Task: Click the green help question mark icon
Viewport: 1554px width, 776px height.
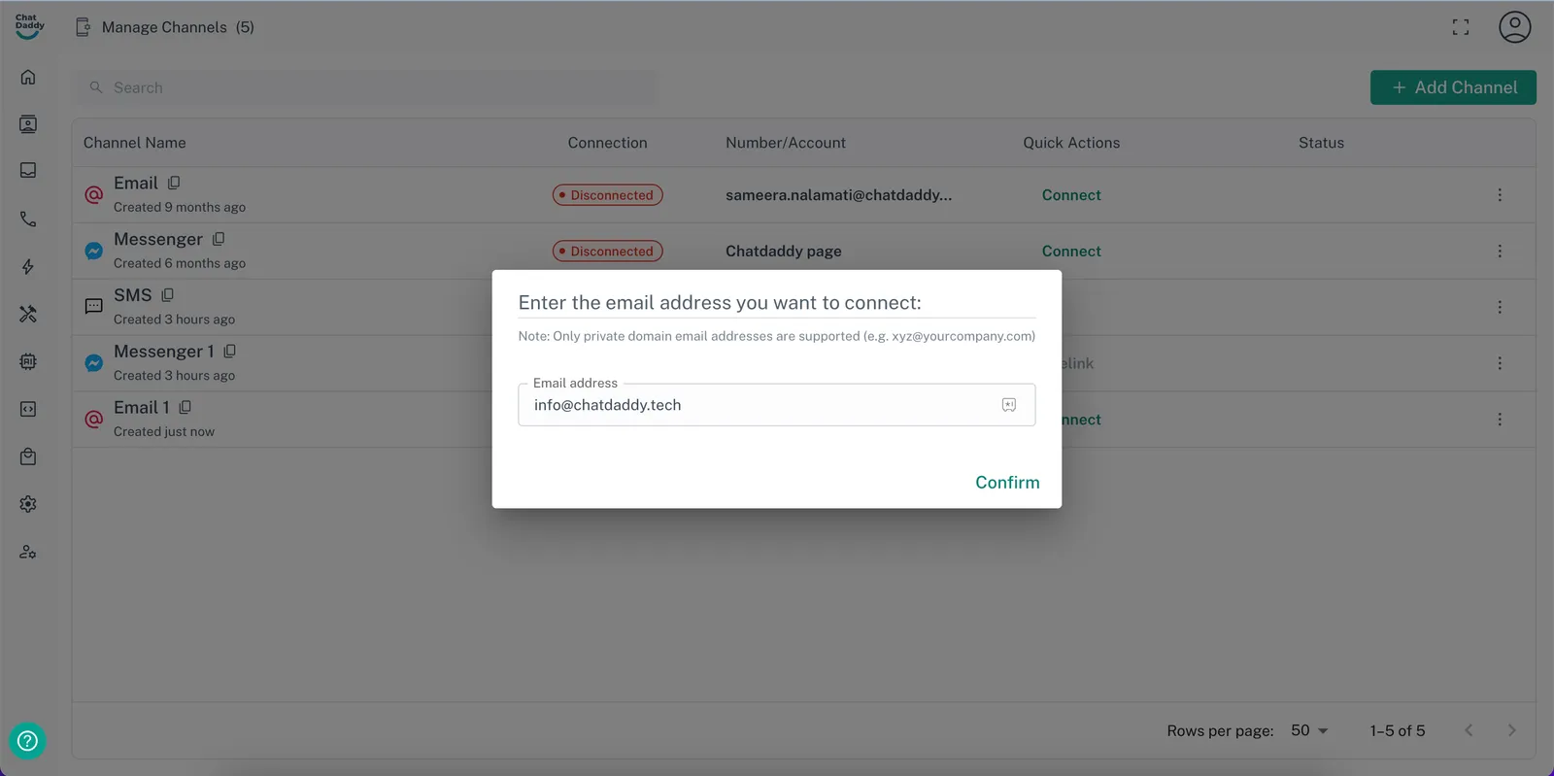Action: coord(27,741)
